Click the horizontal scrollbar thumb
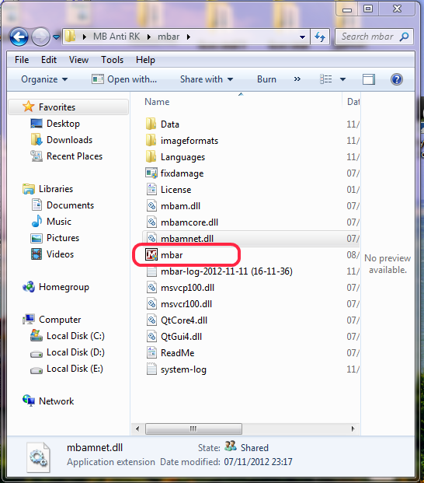Screen dimensions: 424x483 pos(193,429)
